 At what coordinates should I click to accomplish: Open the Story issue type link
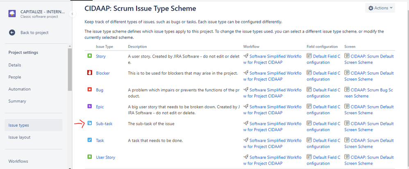point(101,56)
